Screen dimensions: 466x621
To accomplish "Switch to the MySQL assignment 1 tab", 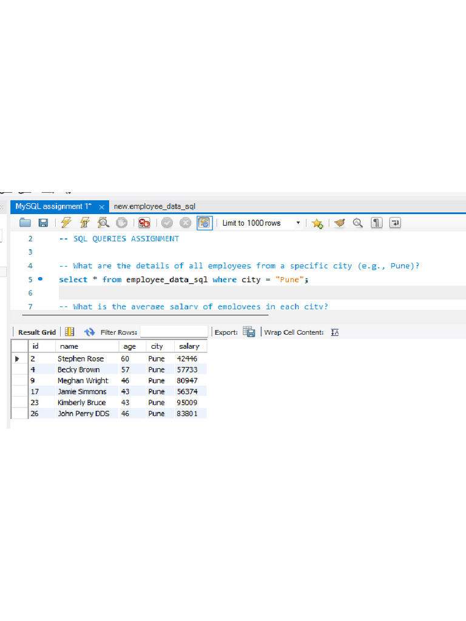I will (x=53, y=206).
